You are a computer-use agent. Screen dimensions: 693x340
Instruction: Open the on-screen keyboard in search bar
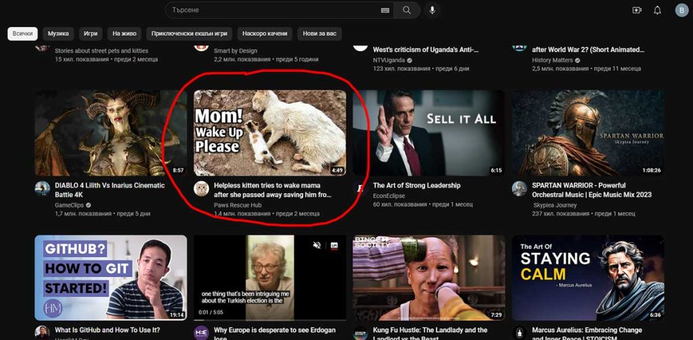coord(385,10)
